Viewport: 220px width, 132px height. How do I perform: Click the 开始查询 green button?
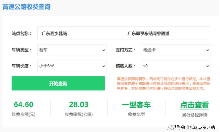pyautogui.click(x=58, y=83)
